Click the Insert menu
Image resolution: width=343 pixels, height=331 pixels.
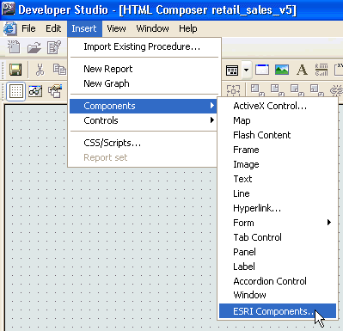(x=84, y=28)
